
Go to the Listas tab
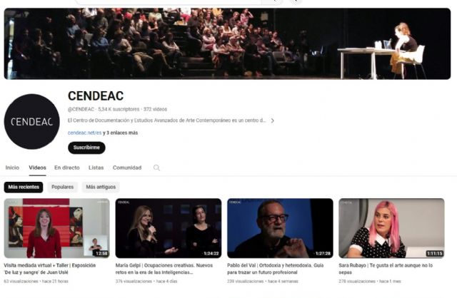(x=96, y=168)
